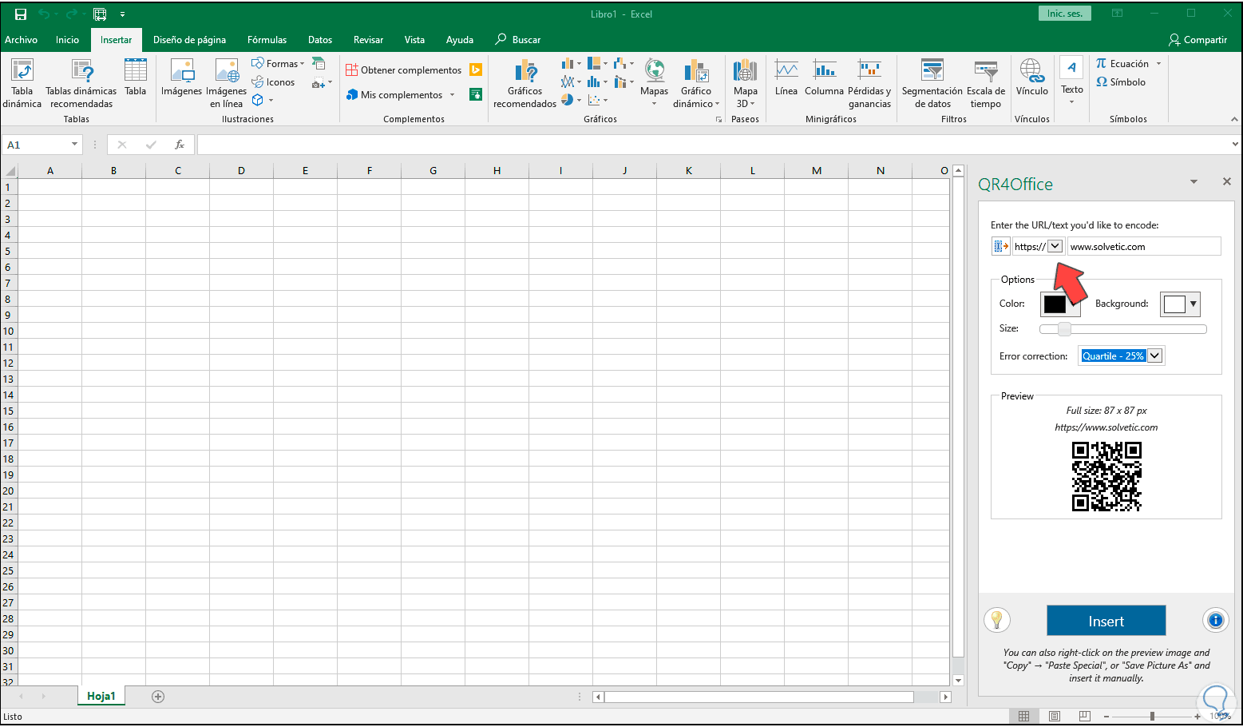The image size is (1243, 727).
Task: Open the Name Box dropdown arrow
Action: pos(74,145)
